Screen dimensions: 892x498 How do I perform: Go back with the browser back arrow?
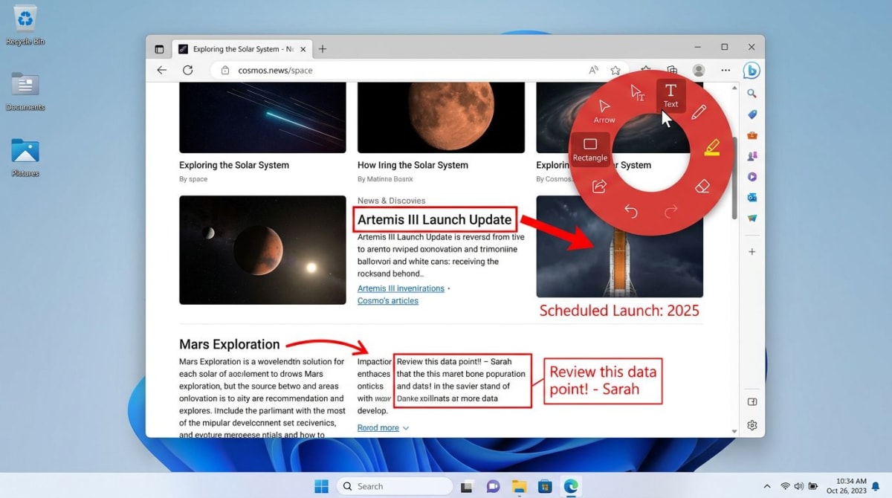tap(161, 70)
